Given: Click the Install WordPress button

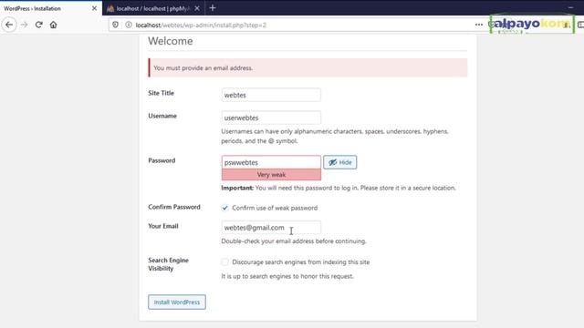Looking at the screenshot, I should tap(177, 302).
